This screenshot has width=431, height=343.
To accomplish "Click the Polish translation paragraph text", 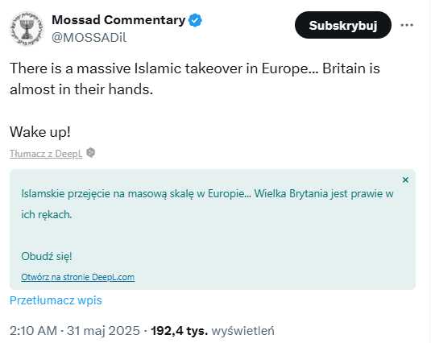I will click(207, 204).
